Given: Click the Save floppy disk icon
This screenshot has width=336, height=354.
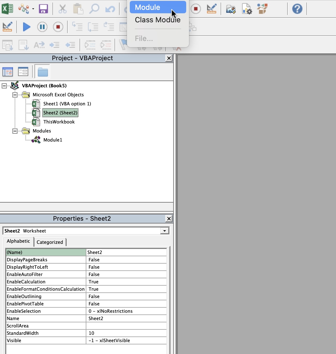Looking at the screenshot, I should pyautogui.click(x=43, y=8).
